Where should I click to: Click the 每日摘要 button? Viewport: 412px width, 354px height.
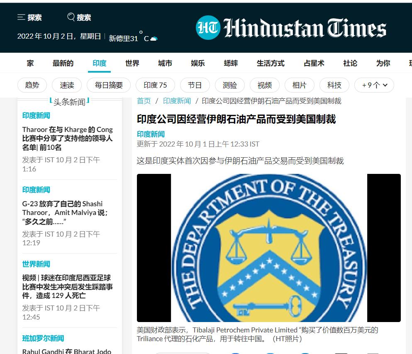(109, 85)
